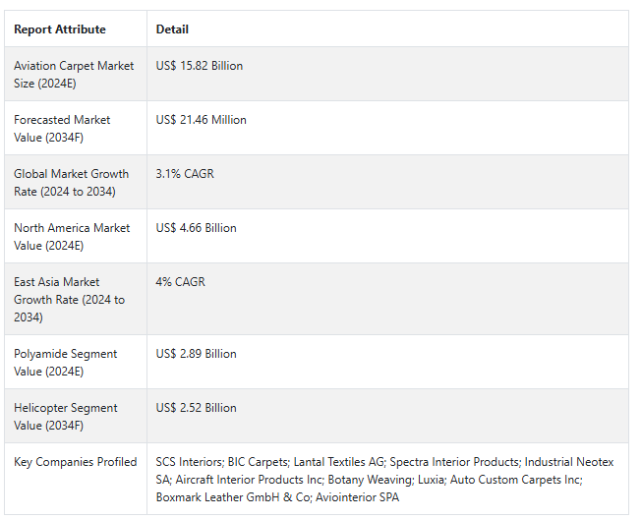
Task: Click the SCS Interiors company name
Action: pyautogui.click(x=189, y=462)
